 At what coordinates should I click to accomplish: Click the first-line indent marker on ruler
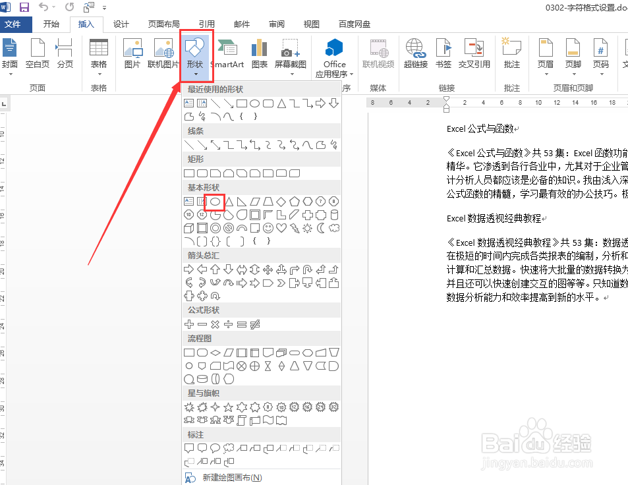447,100
